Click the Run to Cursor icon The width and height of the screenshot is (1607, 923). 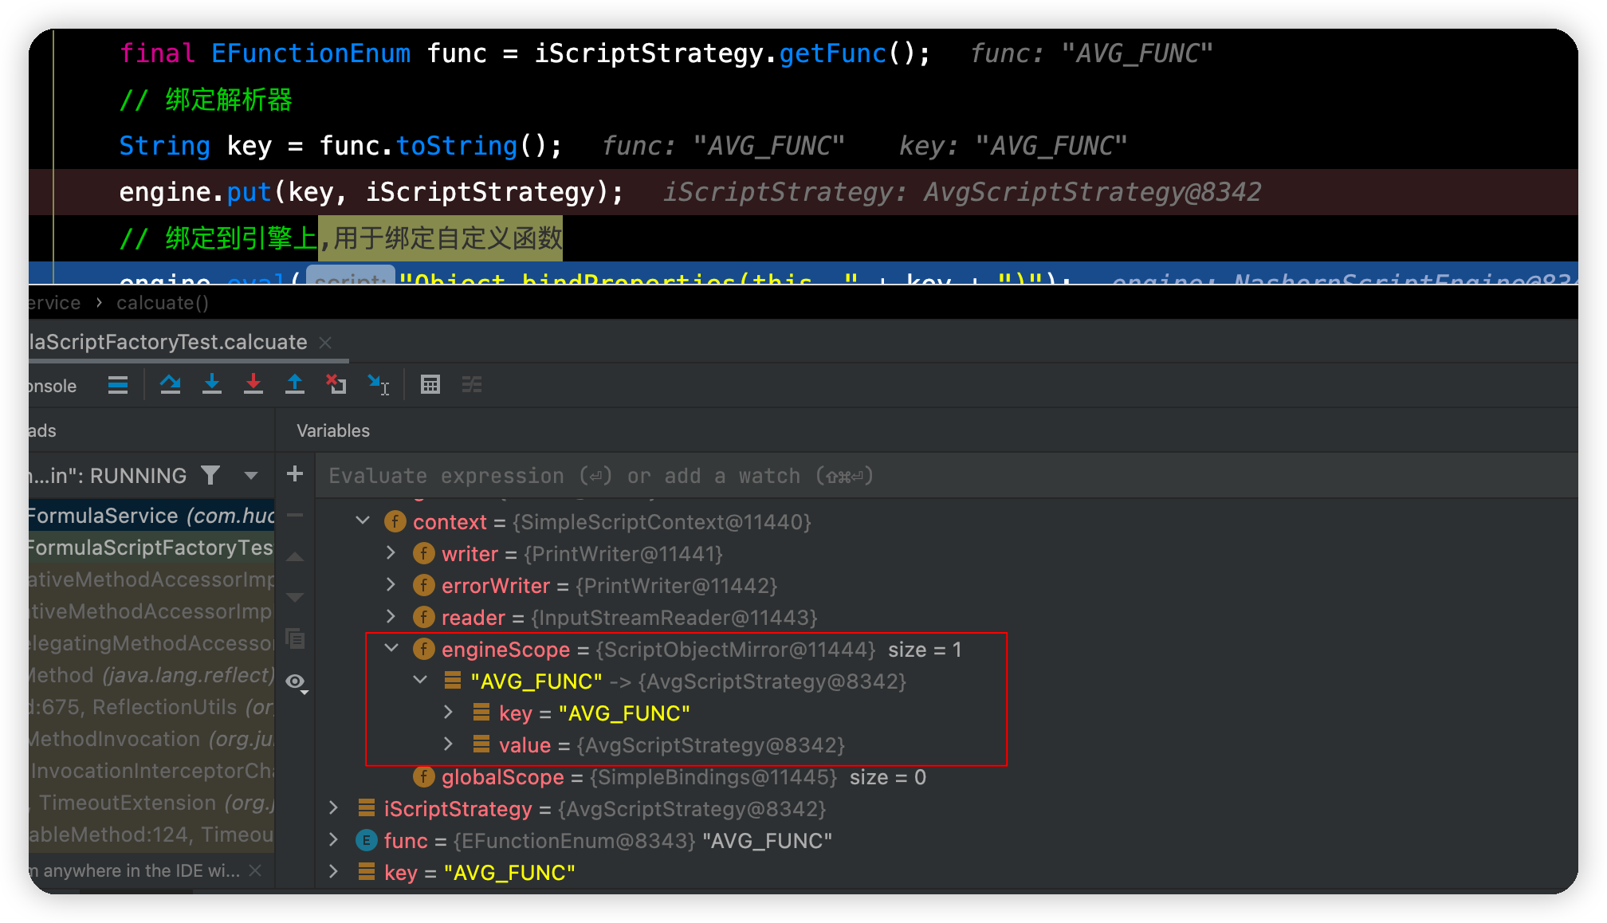[378, 385]
